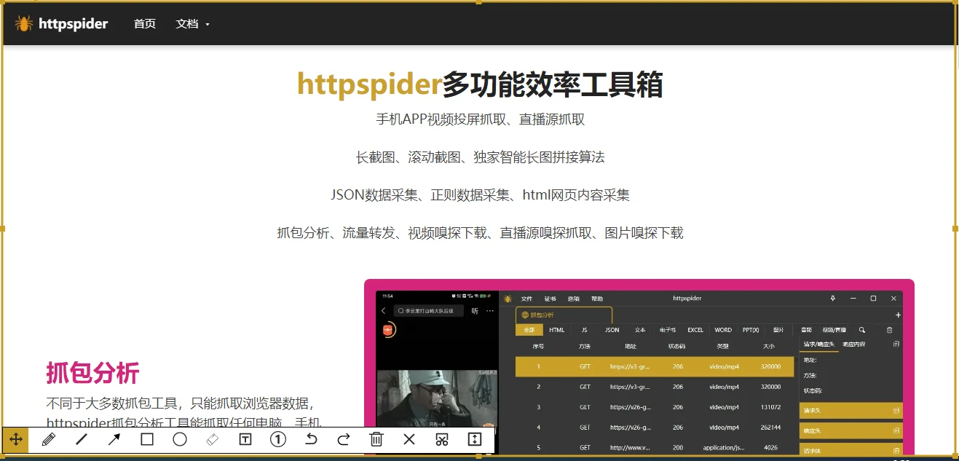The width and height of the screenshot is (959, 461).
Task: Select the move selection tool in screenshot toolbar
Action: 15,439
